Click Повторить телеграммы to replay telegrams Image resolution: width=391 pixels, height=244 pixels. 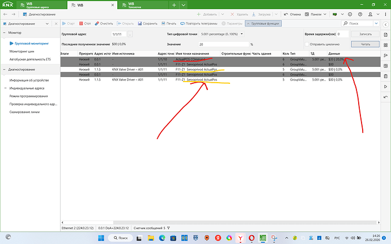199,23
